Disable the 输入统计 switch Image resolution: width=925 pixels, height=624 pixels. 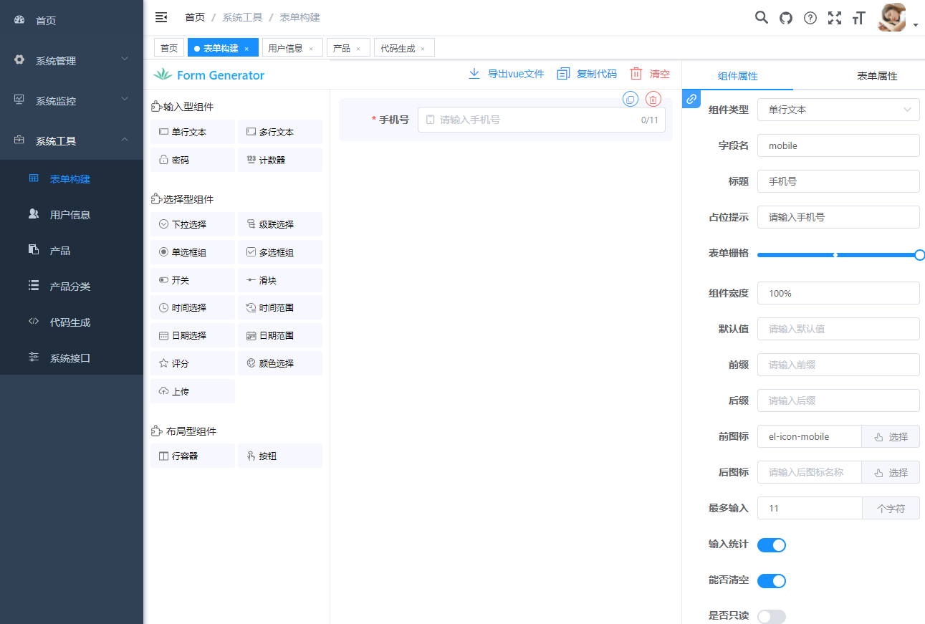click(771, 545)
